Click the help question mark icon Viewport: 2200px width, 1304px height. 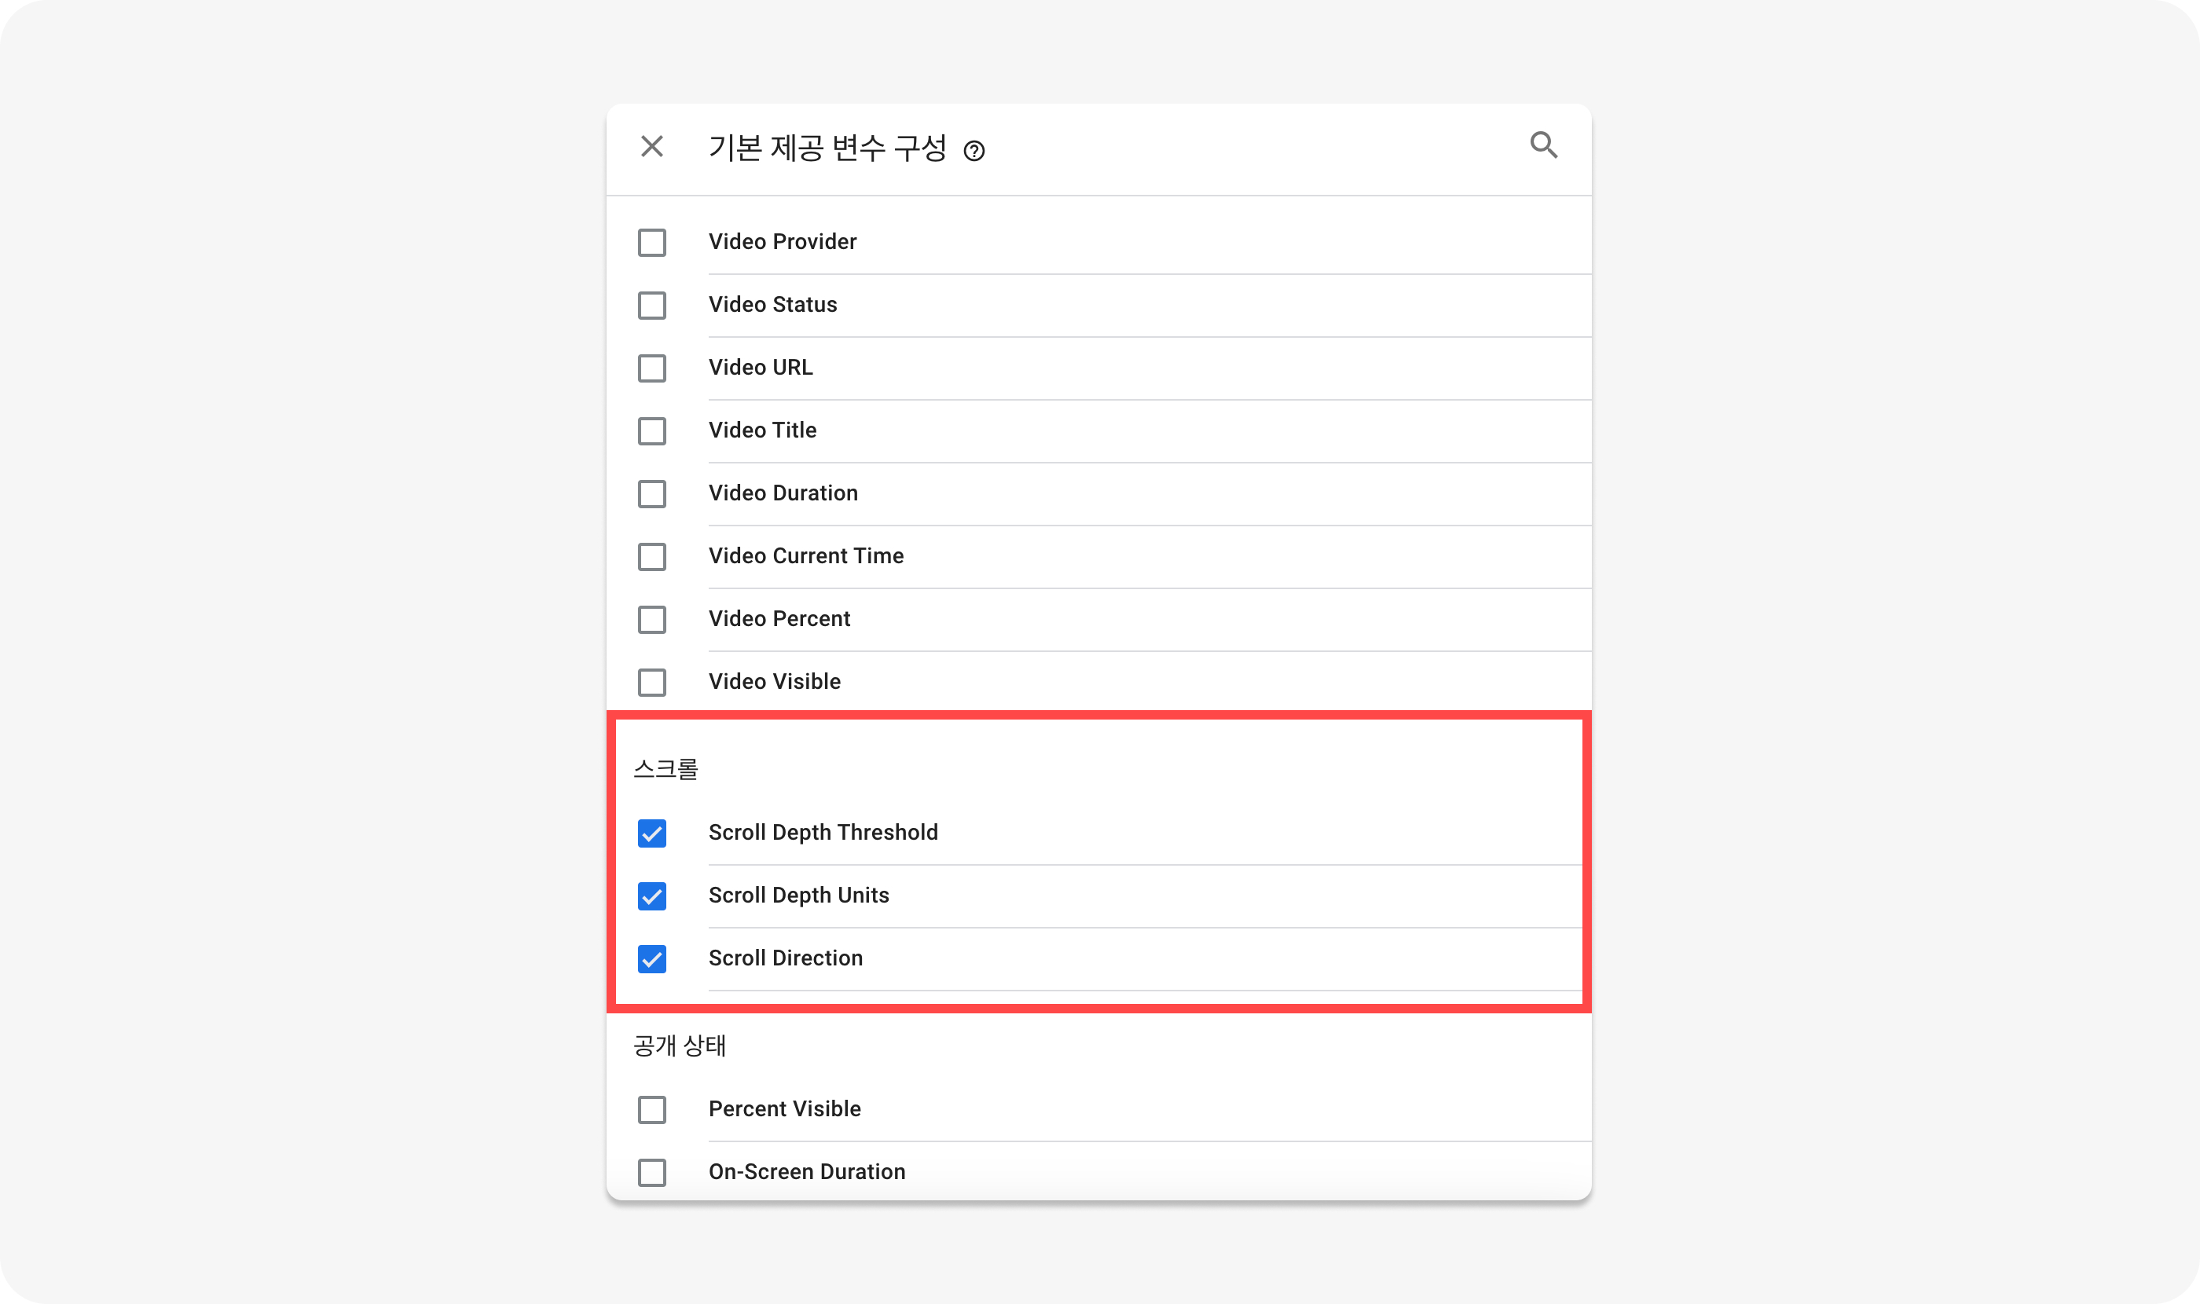(x=973, y=151)
